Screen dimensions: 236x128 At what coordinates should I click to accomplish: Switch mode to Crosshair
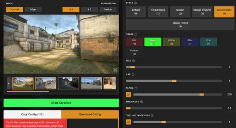coord(14,9)
